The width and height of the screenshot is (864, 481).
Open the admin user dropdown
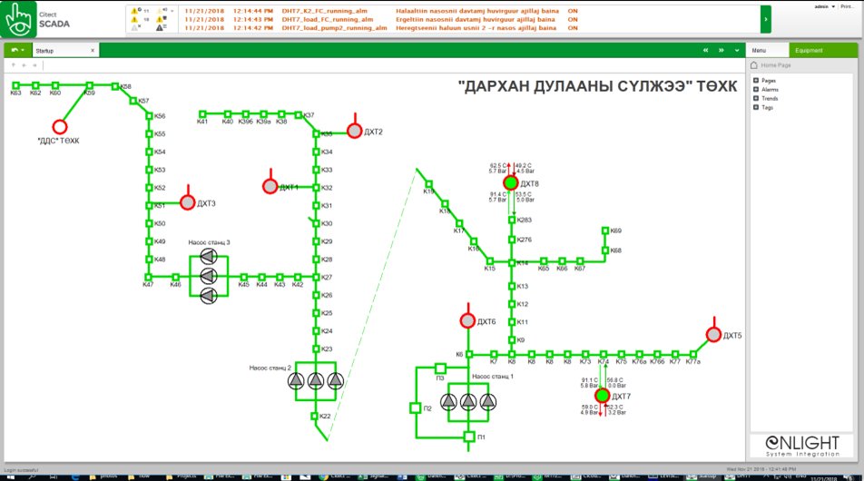825,6
